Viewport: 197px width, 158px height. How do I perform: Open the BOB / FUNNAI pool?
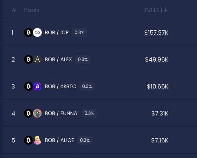pyautogui.click(x=61, y=113)
